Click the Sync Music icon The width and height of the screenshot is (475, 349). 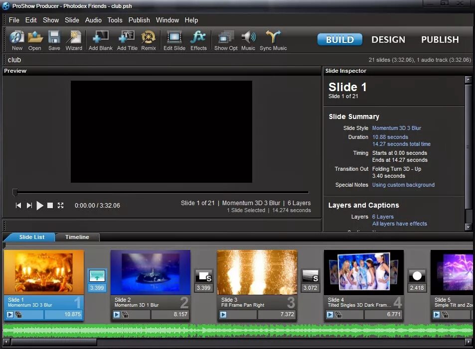tap(273, 40)
